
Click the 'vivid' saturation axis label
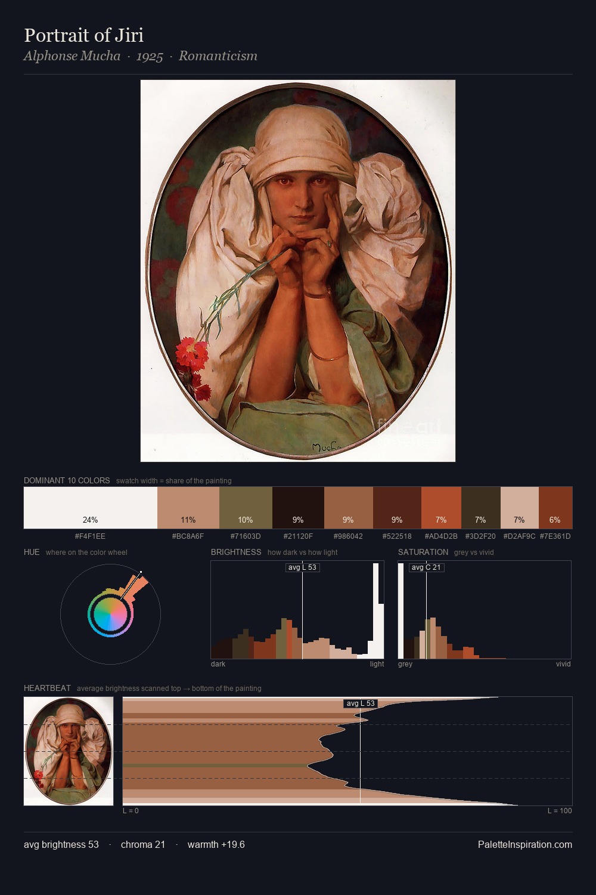click(x=563, y=664)
